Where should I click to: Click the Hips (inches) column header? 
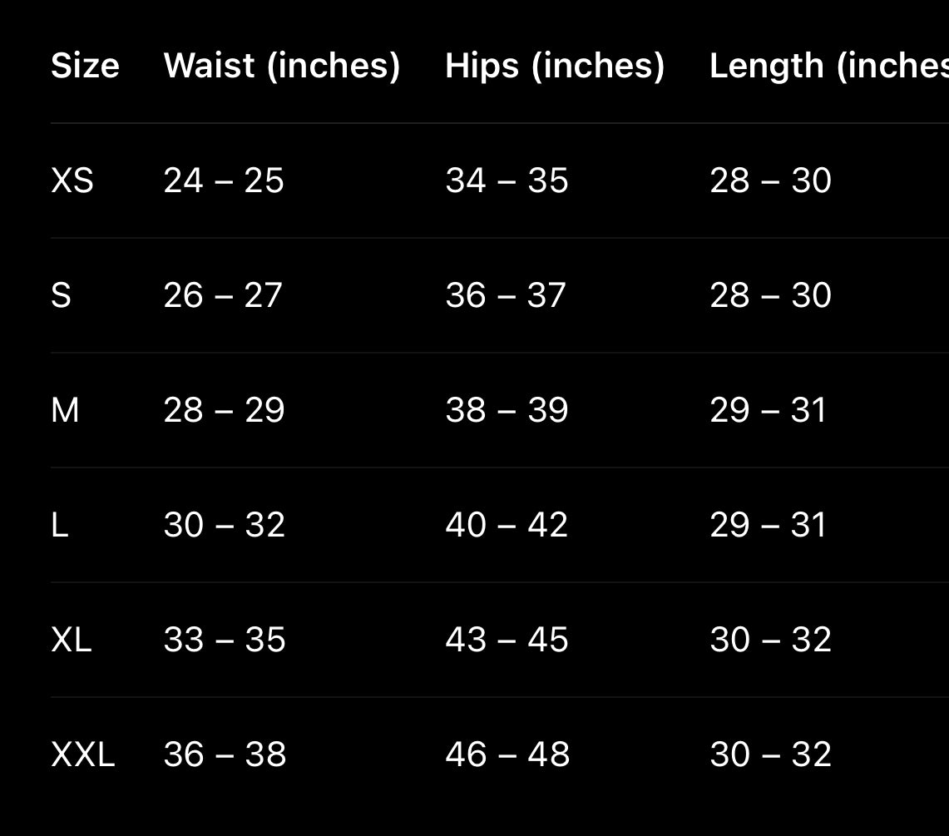[555, 66]
